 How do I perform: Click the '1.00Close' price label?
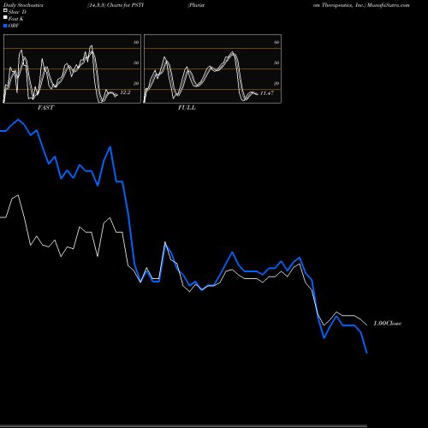tap(388, 324)
